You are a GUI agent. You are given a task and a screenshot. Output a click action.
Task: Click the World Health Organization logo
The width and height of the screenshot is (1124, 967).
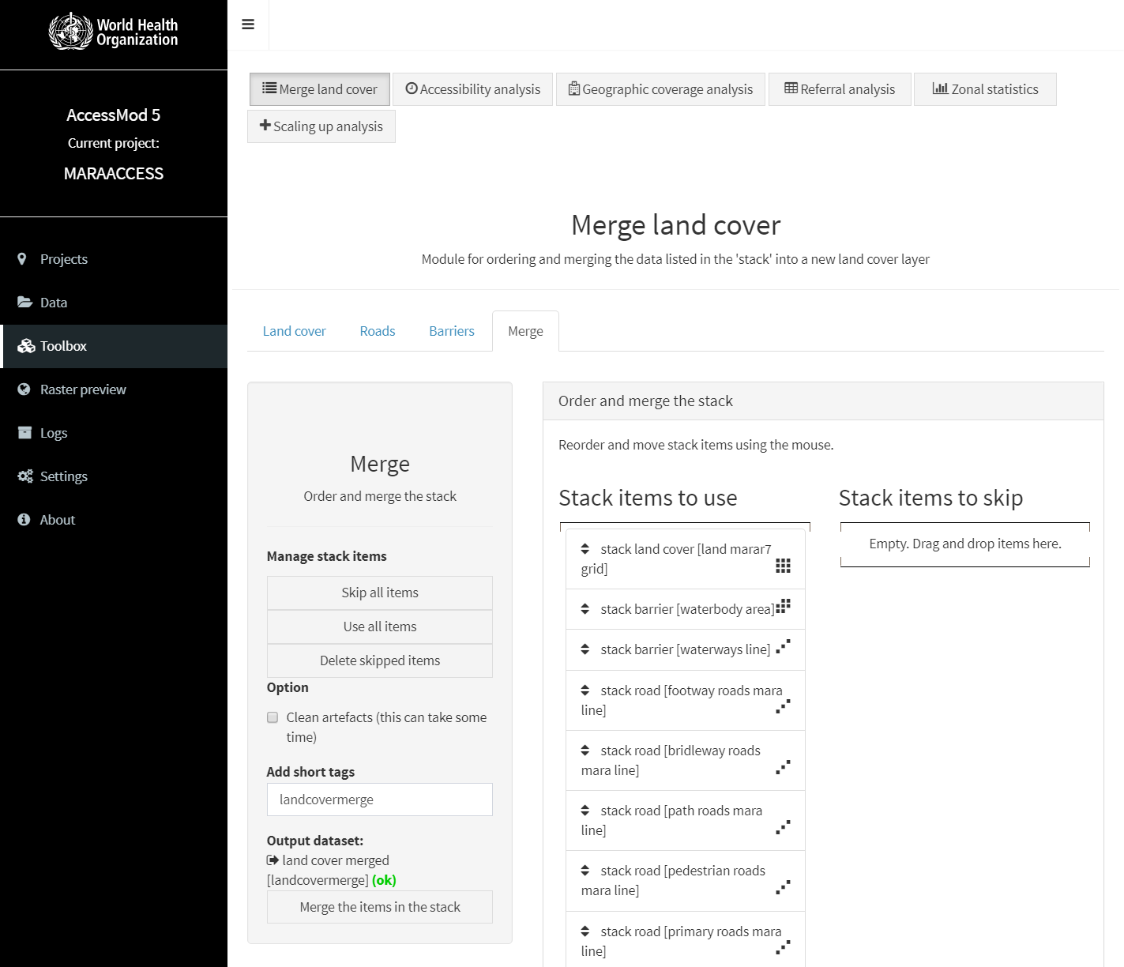(114, 32)
